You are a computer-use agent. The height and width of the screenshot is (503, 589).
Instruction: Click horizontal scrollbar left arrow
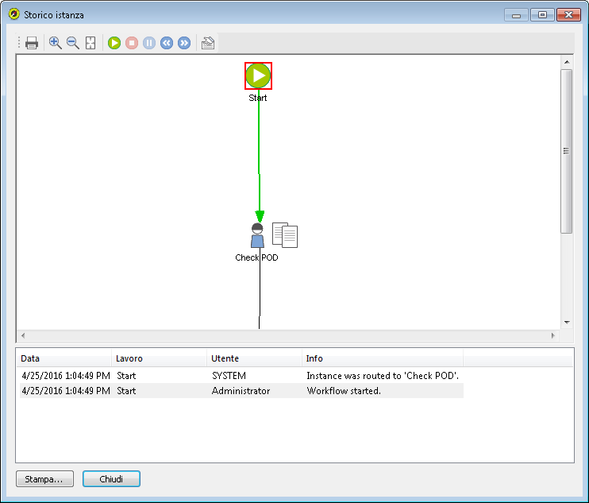tap(23, 335)
